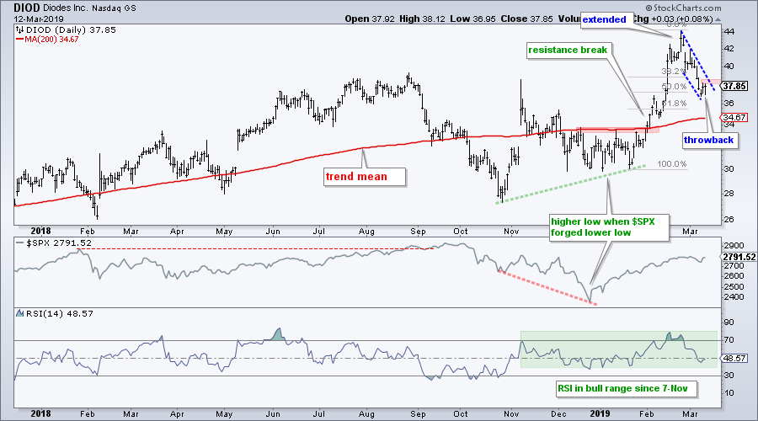This screenshot has height=421, width=758.
Task: Click the 2400 $SPX axis label
Action: pyautogui.click(x=734, y=296)
